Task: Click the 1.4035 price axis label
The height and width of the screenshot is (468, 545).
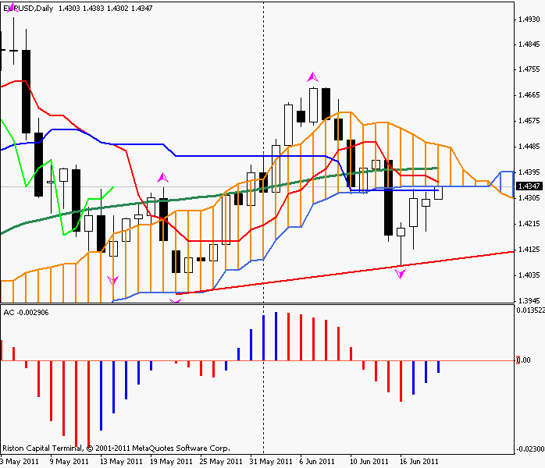Action: coord(529,275)
